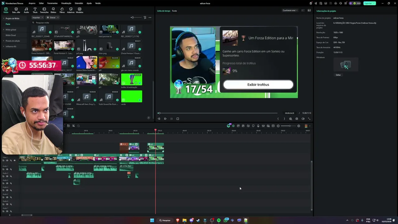Viewport: 398px width, 224px height.
Task: Open the preview image snapshot view icon
Action: [x=309, y=10]
